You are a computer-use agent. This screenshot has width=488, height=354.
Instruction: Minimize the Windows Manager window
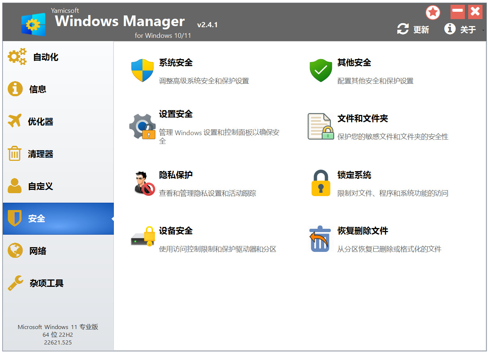pyautogui.click(x=458, y=12)
